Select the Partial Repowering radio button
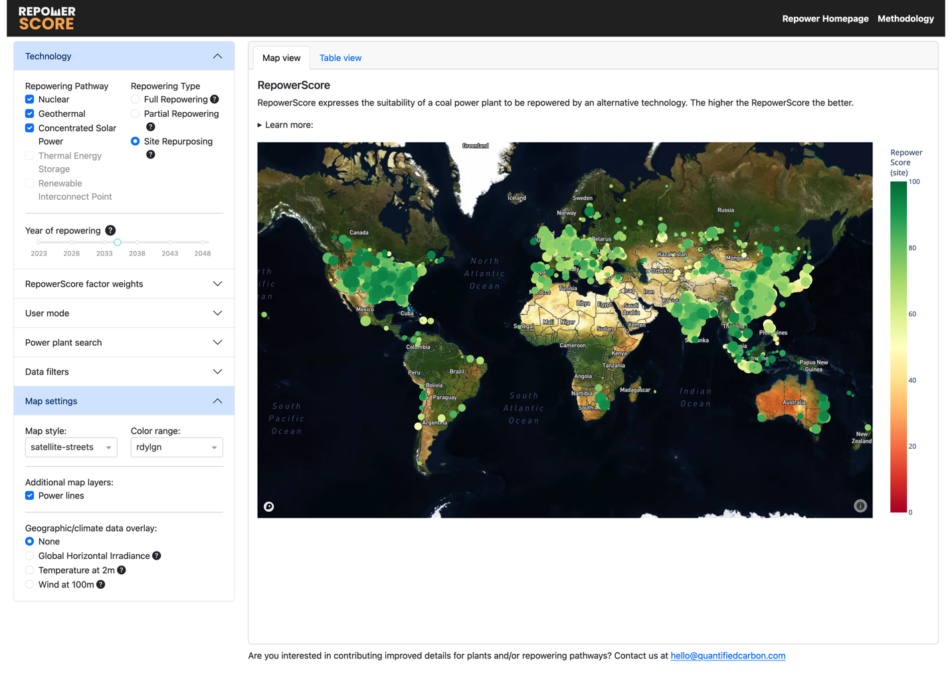This screenshot has width=952, height=689. coord(136,114)
